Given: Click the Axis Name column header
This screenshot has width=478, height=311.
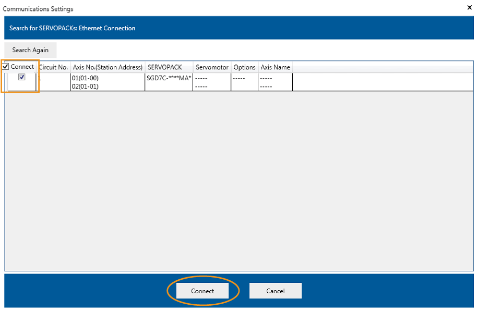Looking at the screenshot, I should click(x=275, y=67).
